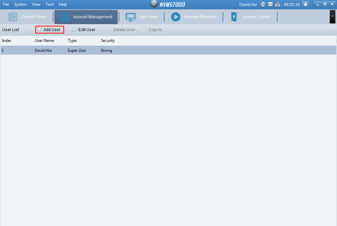This screenshot has width=337, height=226.
Task: Click the Strong security cell
Action: pyautogui.click(x=106, y=51)
